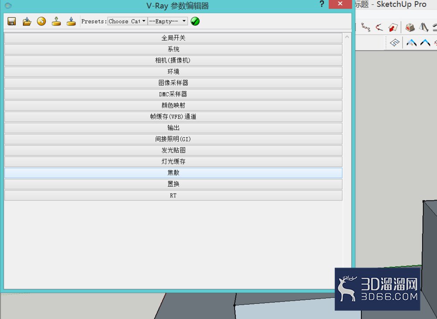Open the --Empty-- preset dropdown
Image resolution: width=437 pixels, height=319 pixels.
(167, 21)
